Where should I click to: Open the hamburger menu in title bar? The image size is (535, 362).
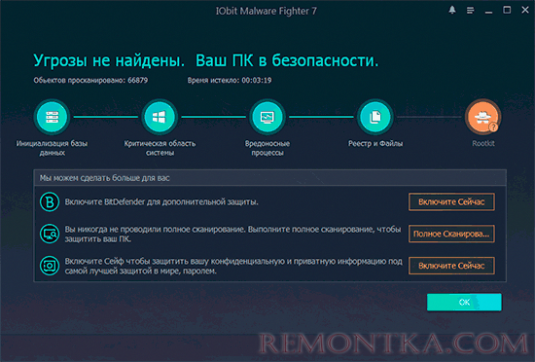click(x=470, y=11)
